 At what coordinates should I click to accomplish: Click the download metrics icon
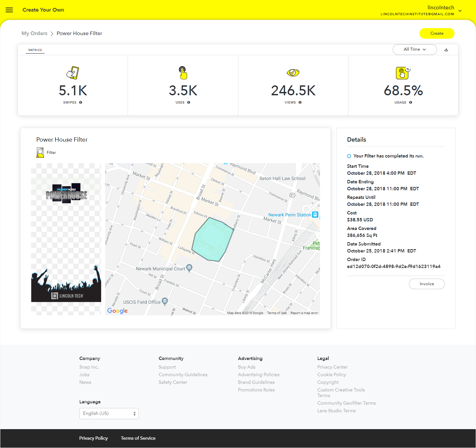coord(446,50)
